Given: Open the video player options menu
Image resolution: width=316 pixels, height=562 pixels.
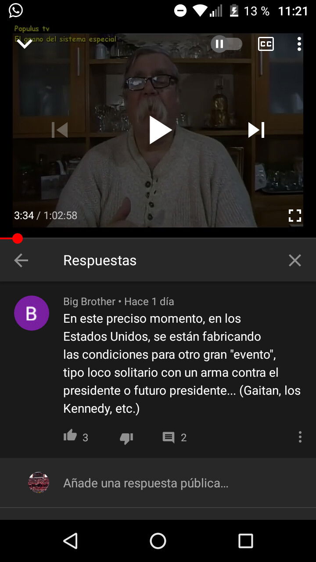Looking at the screenshot, I should 299,44.
